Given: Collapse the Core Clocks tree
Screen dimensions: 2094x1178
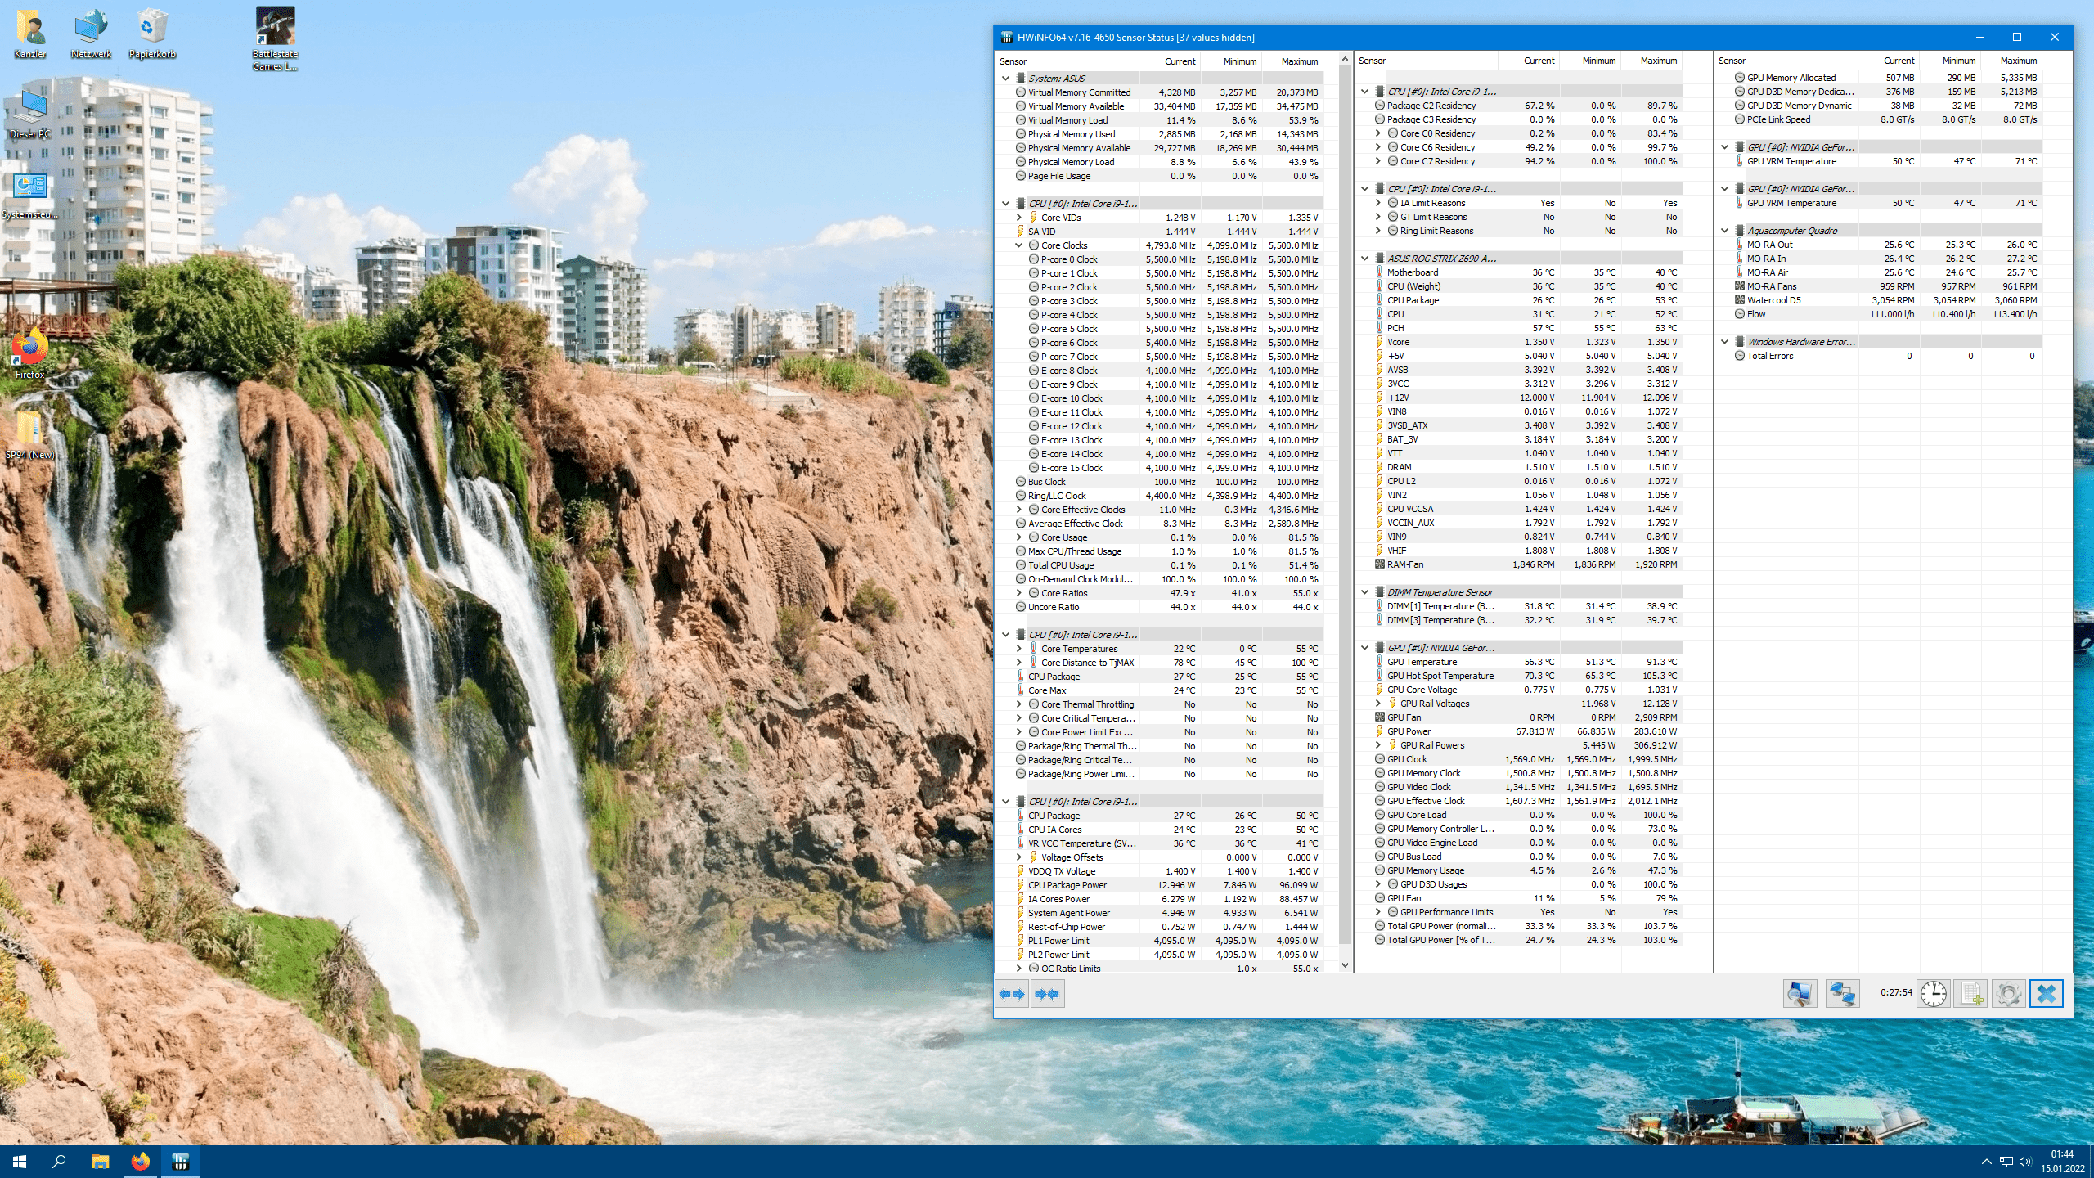Looking at the screenshot, I should 1018,245.
